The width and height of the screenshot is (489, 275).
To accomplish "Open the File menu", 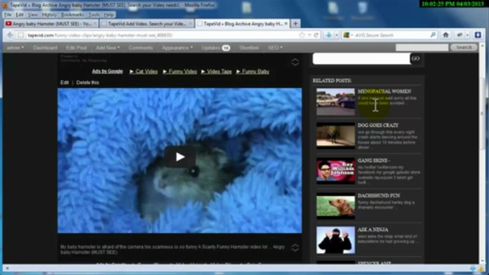I will pyautogui.click(x=8, y=15).
